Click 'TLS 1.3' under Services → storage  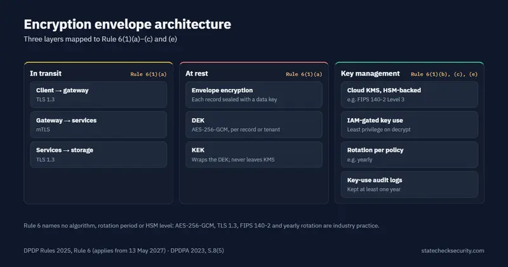(x=45, y=160)
